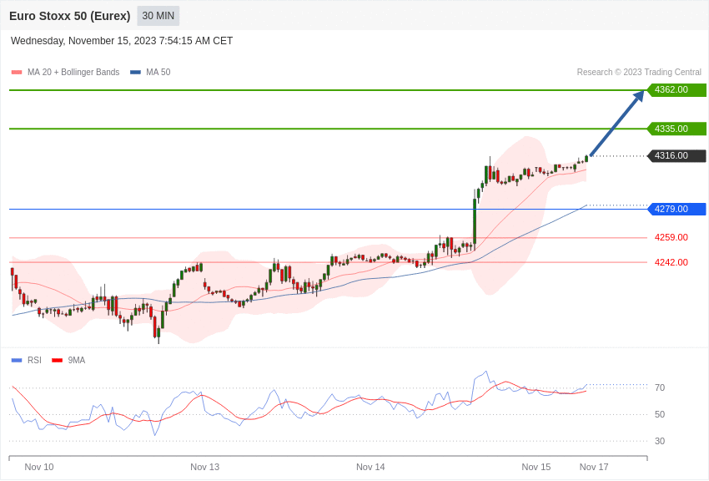Screen dimensions: 709x481
Task: Click the Nov 13 date axis marker
Action: click(205, 467)
